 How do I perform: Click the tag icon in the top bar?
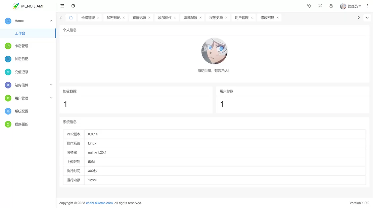309,6
